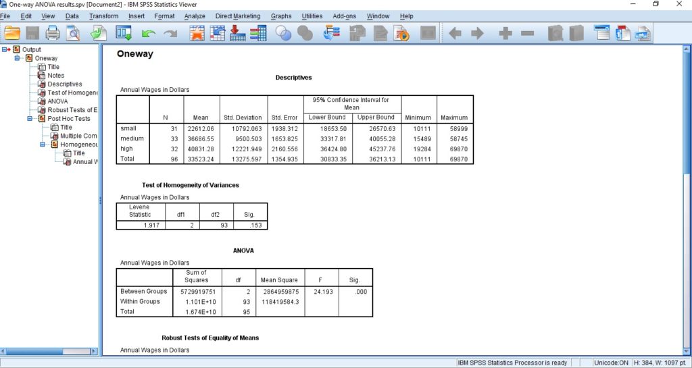The height and width of the screenshot is (368, 692).
Task: Select Test of Homogeneity outline item
Action: click(72, 93)
